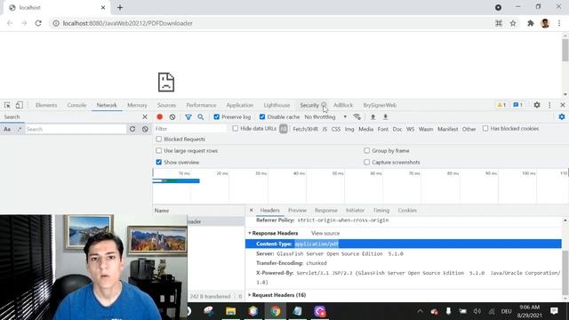The height and width of the screenshot is (320, 569).
Task: Filter requests by CSS type
Action: (336, 129)
